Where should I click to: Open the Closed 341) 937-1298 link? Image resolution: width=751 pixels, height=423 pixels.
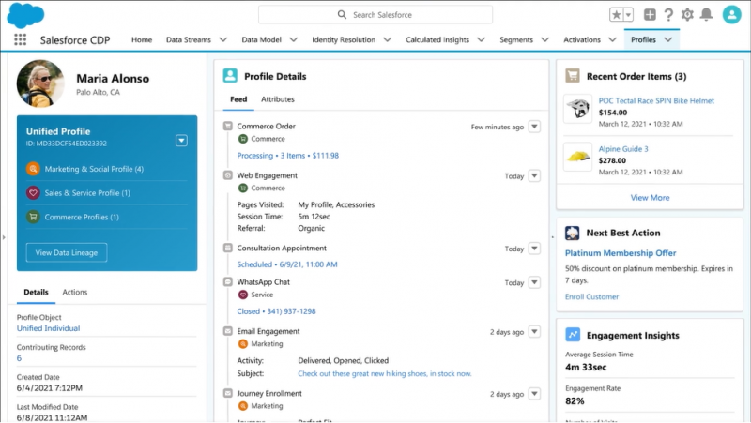point(276,311)
